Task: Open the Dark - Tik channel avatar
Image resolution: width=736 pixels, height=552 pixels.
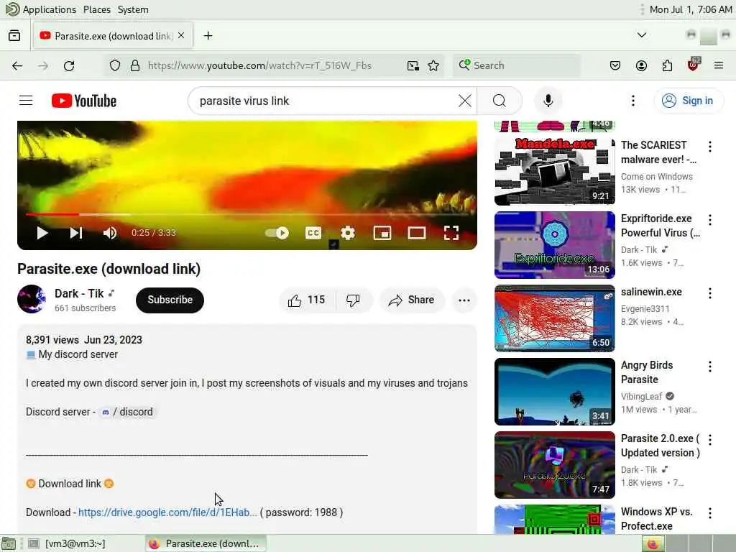Action: click(32, 299)
